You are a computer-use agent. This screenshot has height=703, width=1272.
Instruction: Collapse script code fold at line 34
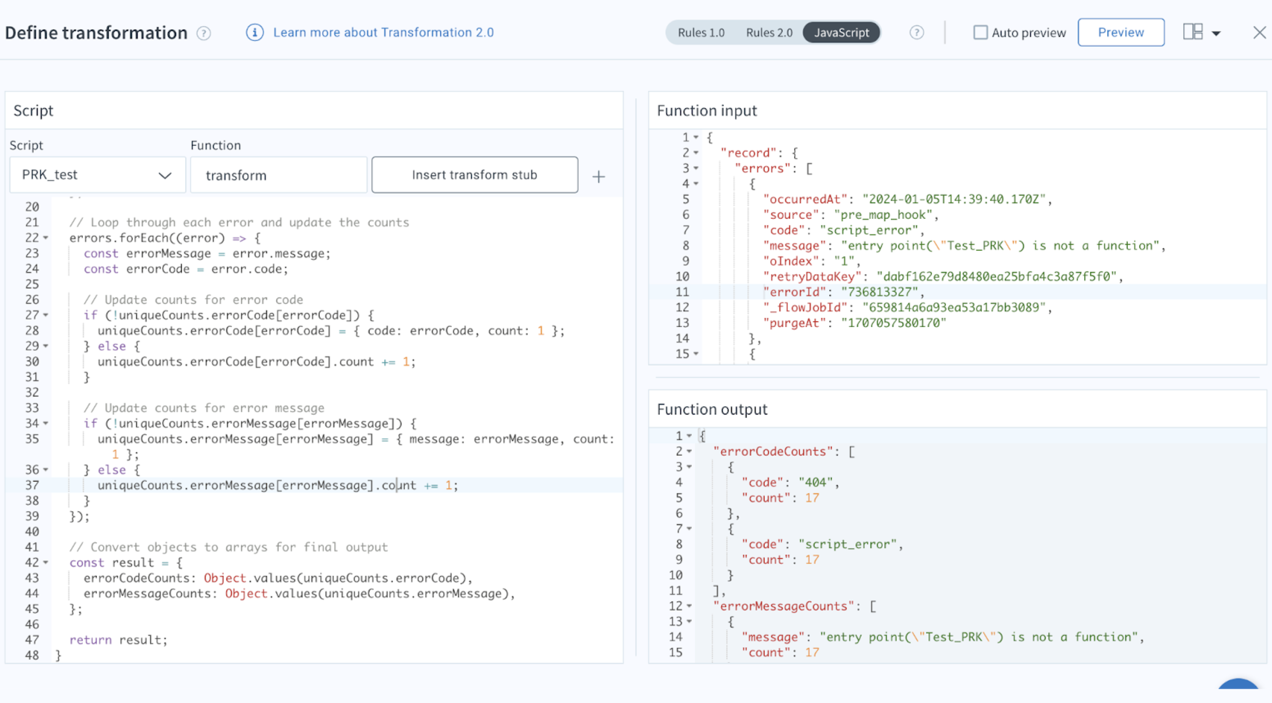(x=46, y=424)
